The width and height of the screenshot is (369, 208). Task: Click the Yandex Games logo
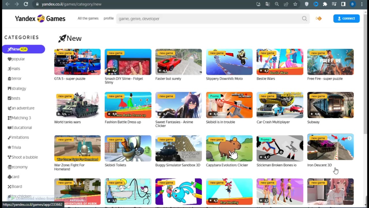point(40,19)
